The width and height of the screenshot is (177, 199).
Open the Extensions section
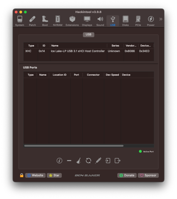tap(72, 21)
